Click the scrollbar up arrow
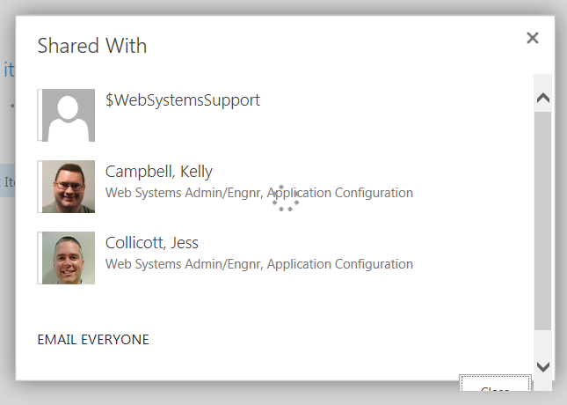The width and height of the screenshot is (567, 405). pyautogui.click(x=543, y=98)
